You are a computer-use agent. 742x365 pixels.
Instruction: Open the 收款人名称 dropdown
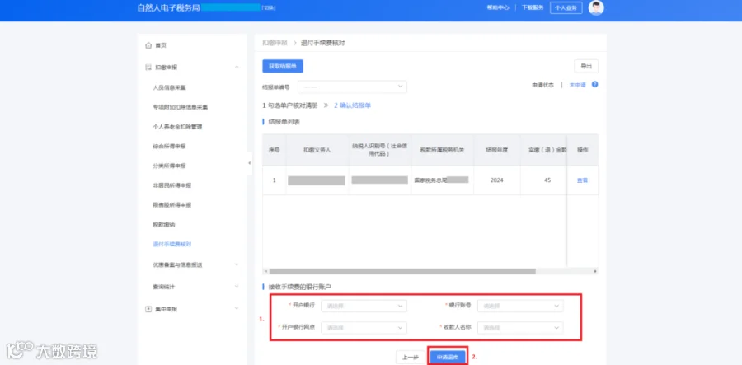520,328
